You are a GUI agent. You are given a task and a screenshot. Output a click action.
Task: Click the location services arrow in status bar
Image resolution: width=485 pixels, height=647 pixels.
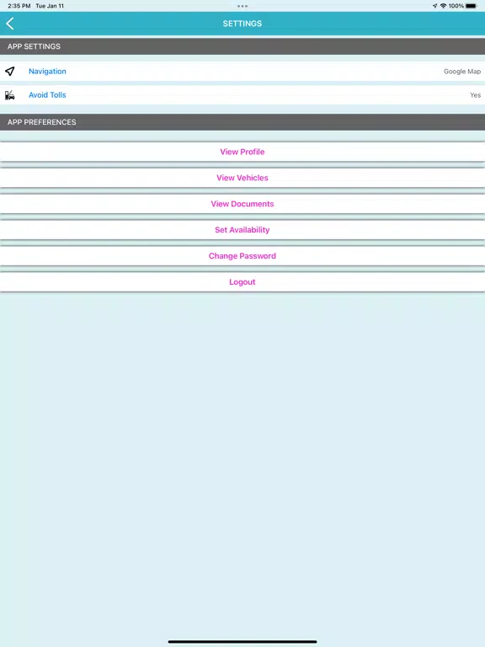click(434, 6)
